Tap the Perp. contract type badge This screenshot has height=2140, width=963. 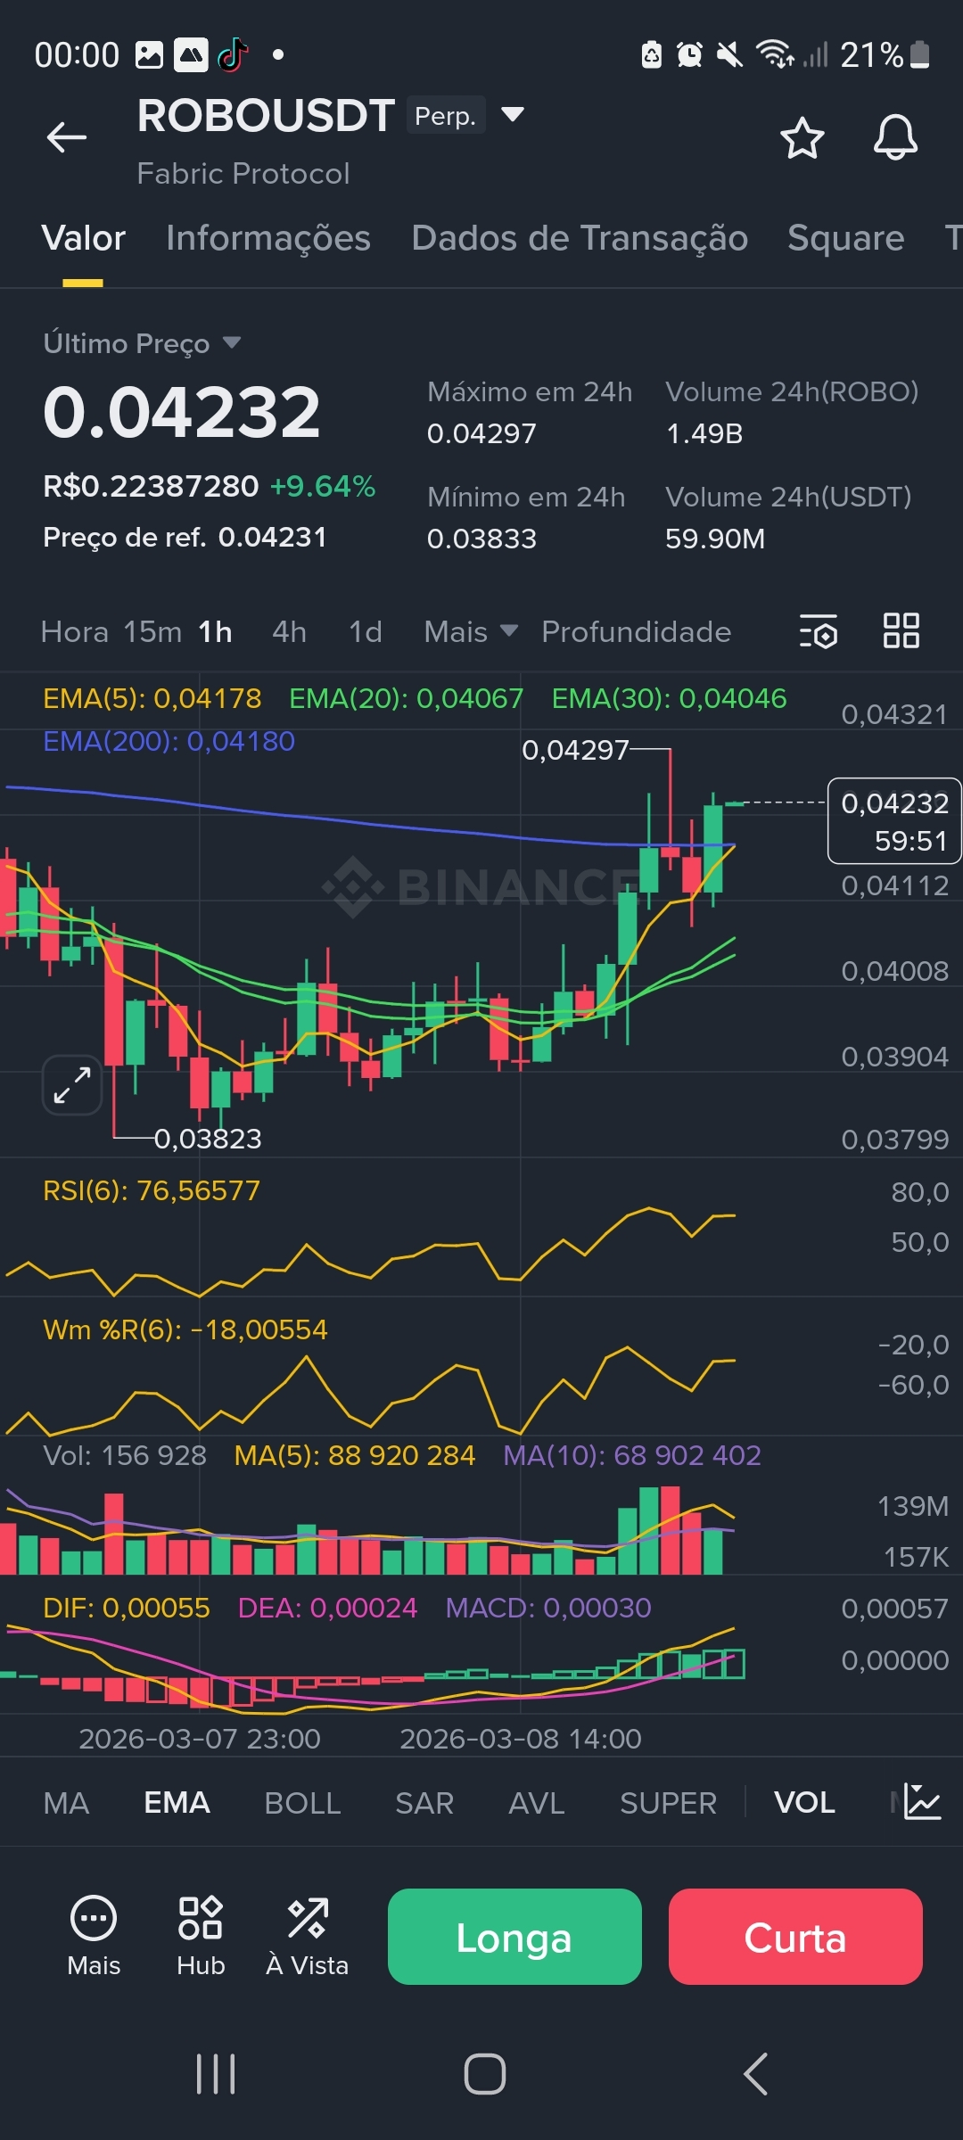(x=446, y=115)
